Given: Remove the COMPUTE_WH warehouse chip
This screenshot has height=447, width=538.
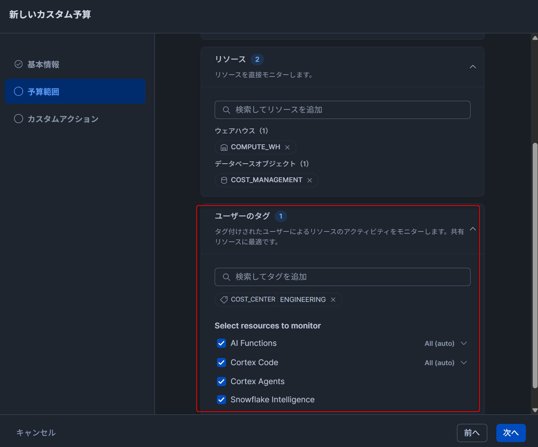Looking at the screenshot, I should [x=287, y=147].
